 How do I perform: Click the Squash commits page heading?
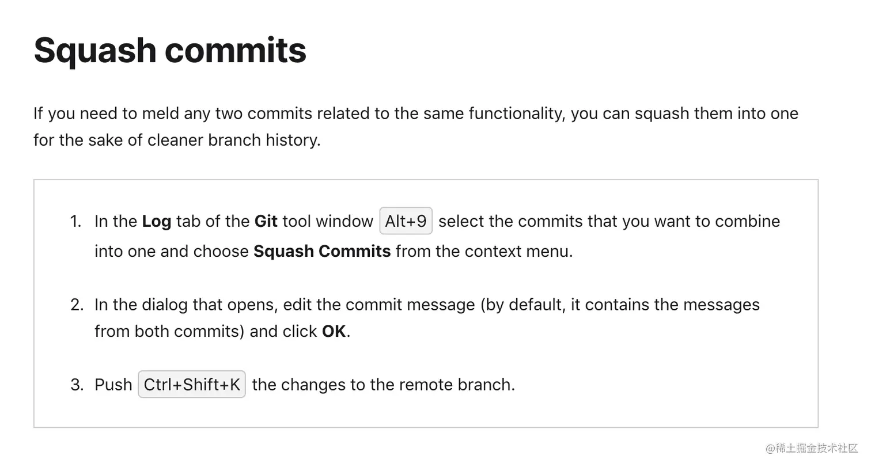tap(170, 50)
